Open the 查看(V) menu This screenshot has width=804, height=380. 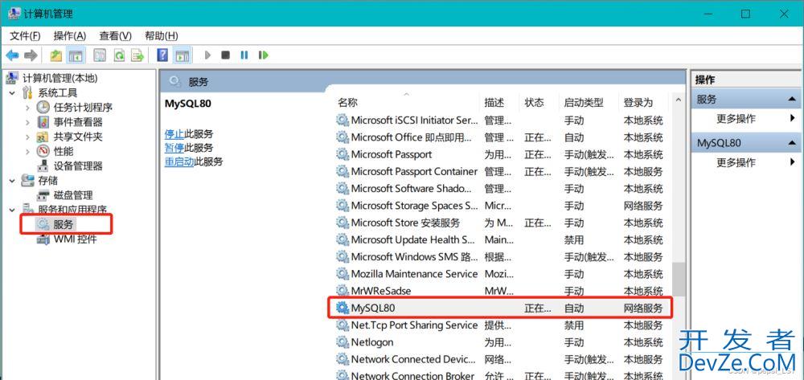click(x=115, y=36)
